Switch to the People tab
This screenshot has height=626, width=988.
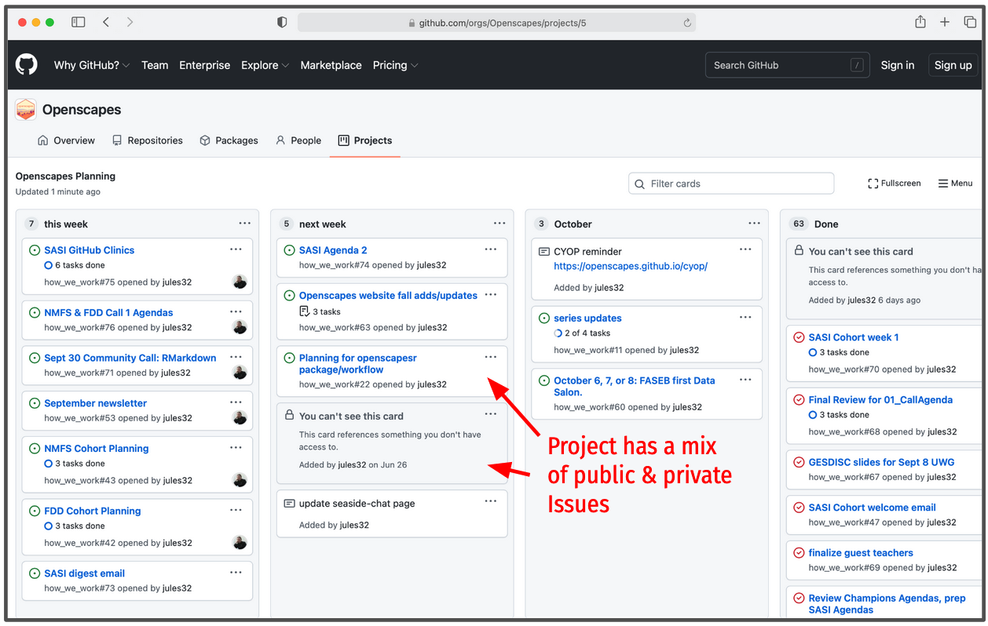(x=298, y=140)
